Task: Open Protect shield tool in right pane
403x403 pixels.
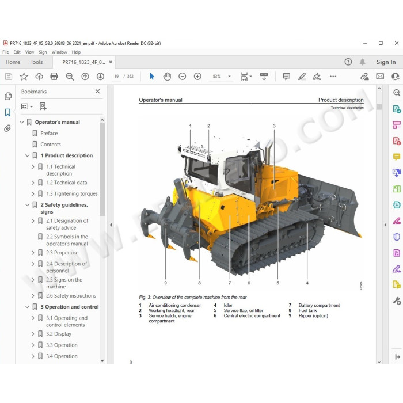Action: (x=397, y=237)
